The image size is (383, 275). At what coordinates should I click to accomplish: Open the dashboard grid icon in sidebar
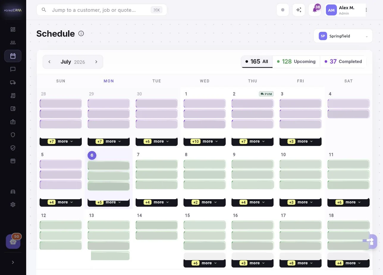13,29
